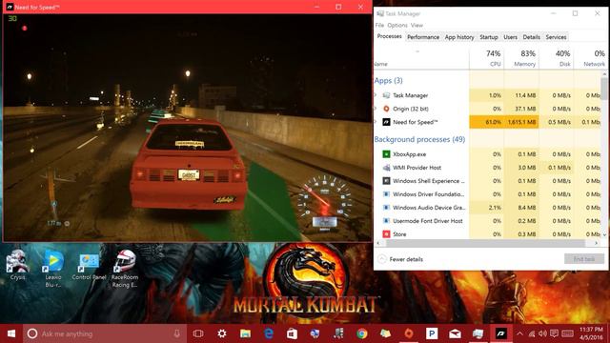Switch to the Performance tab
610x343 pixels.
click(x=423, y=37)
